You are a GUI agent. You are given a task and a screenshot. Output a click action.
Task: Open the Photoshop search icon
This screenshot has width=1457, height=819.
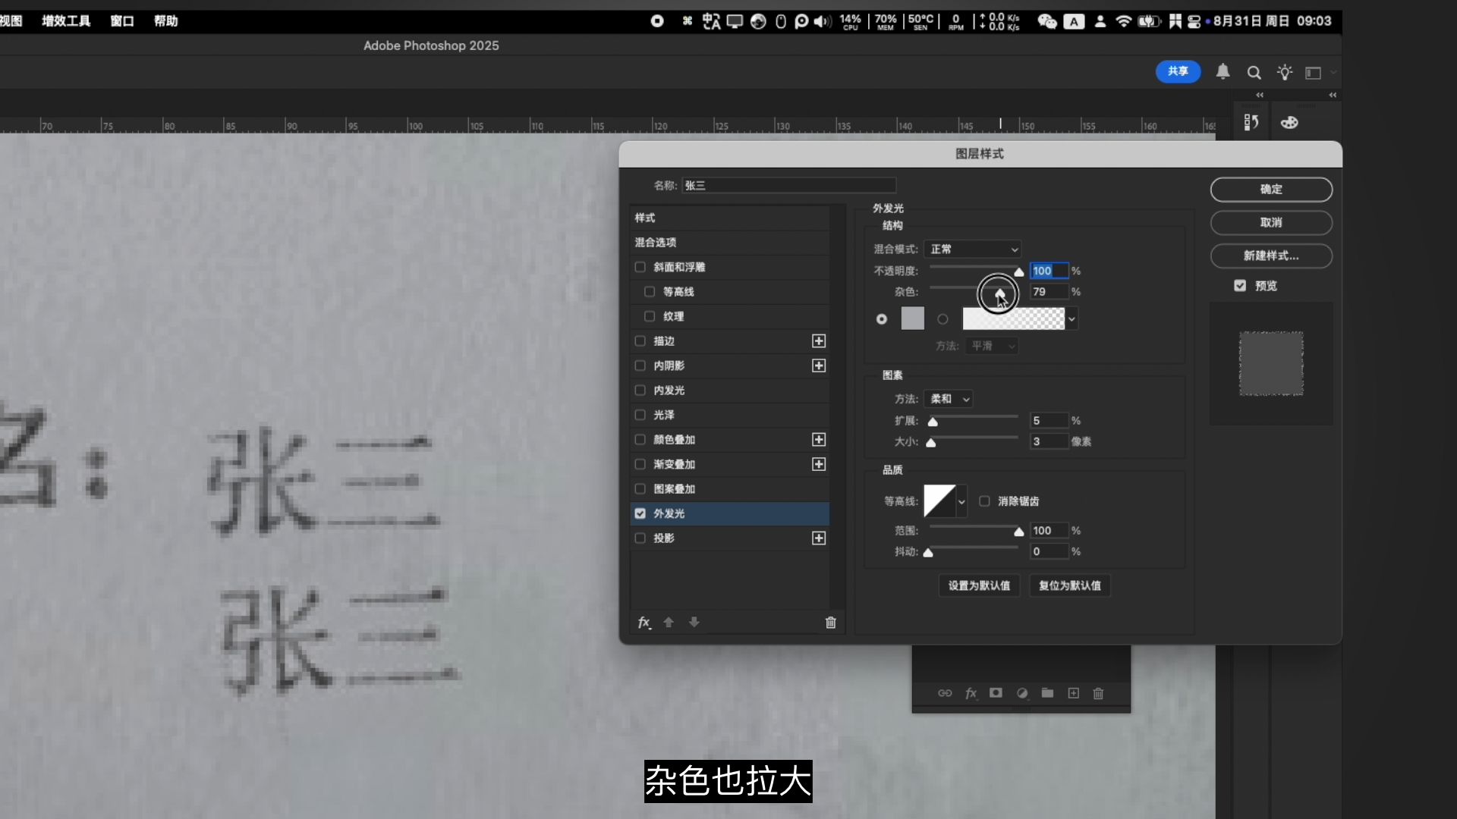point(1254,73)
